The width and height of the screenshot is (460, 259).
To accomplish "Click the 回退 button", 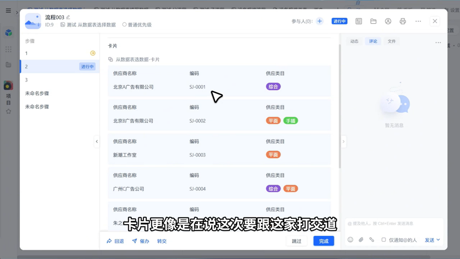I will tap(115, 241).
